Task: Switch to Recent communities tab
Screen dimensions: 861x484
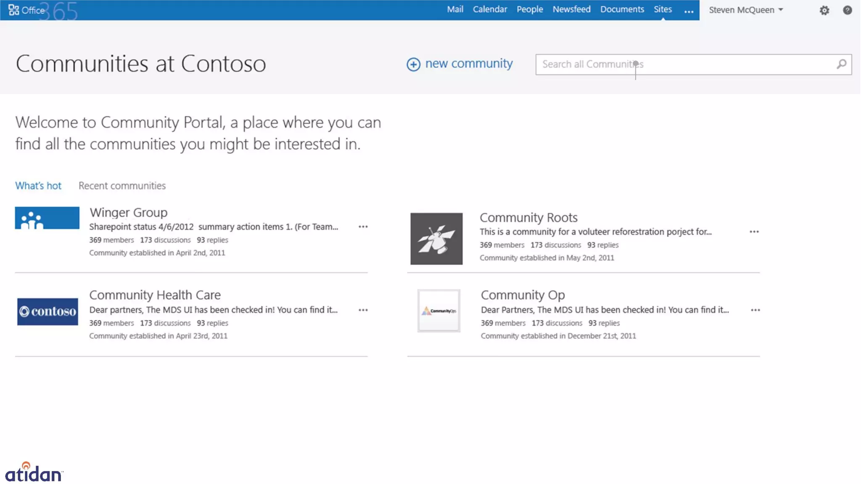Action: click(122, 186)
